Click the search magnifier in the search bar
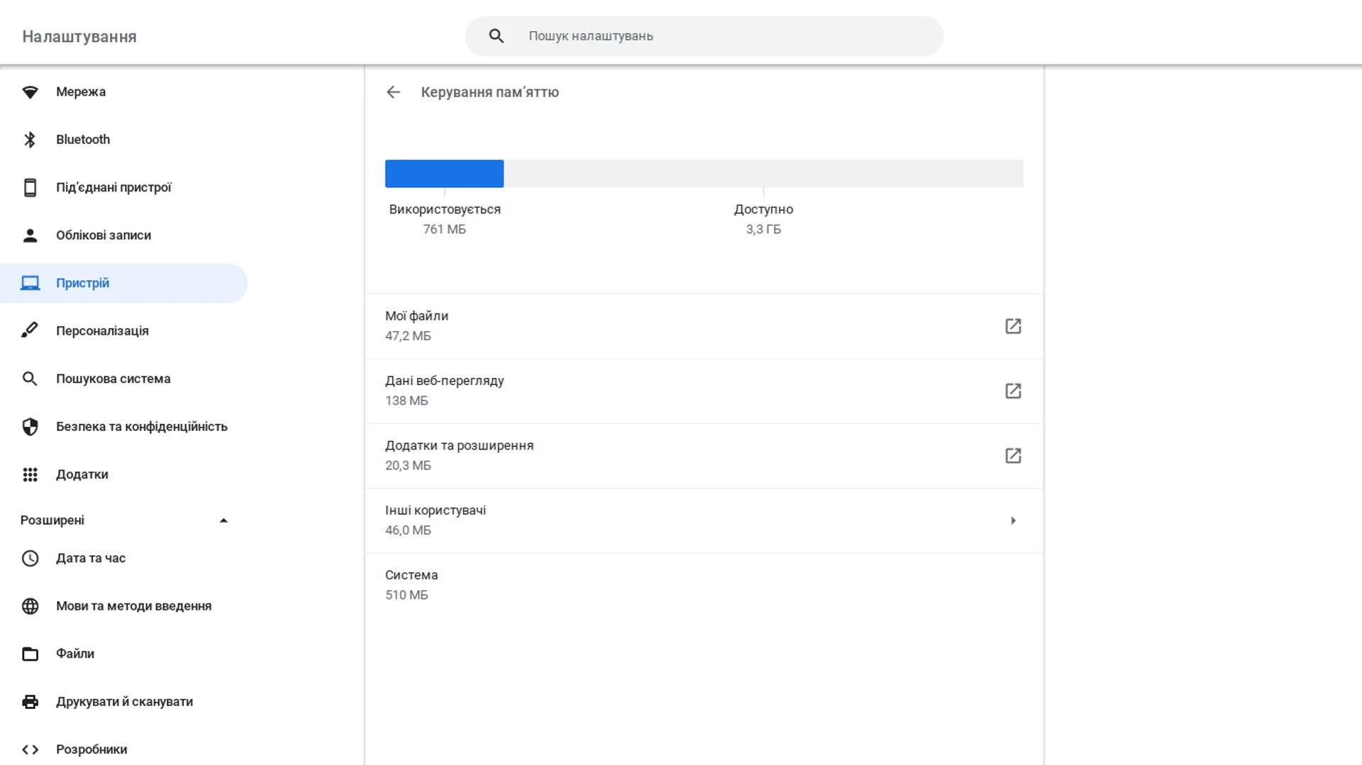This screenshot has width=1362, height=765. (x=496, y=35)
